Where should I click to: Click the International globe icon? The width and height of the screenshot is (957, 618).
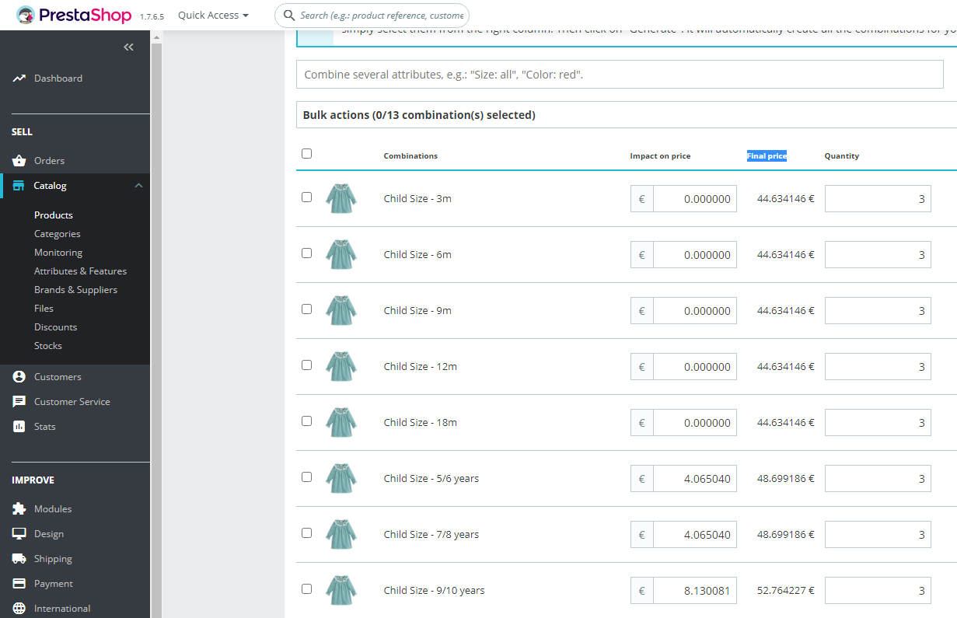pyautogui.click(x=19, y=609)
